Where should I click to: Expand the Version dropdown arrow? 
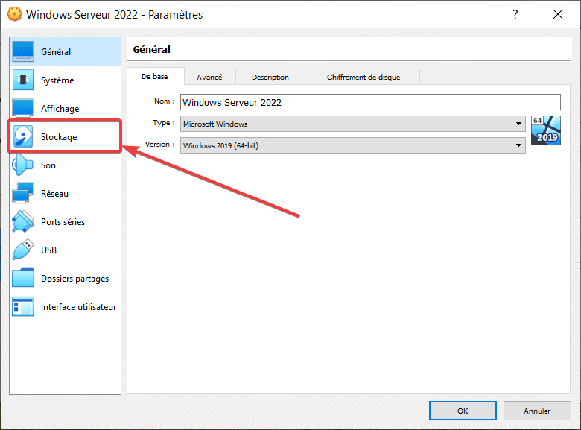(x=518, y=145)
